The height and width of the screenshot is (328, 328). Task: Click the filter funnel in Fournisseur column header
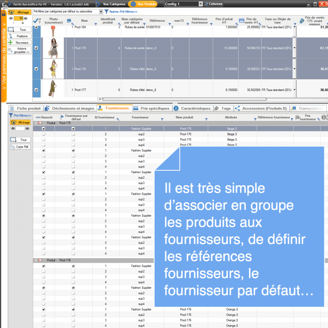(x=162, y=119)
